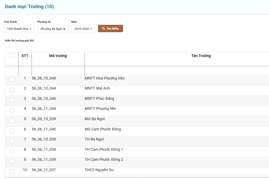Click school name MNTT Phúc Đăng
The width and height of the screenshot is (269, 179).
(99, 98)
